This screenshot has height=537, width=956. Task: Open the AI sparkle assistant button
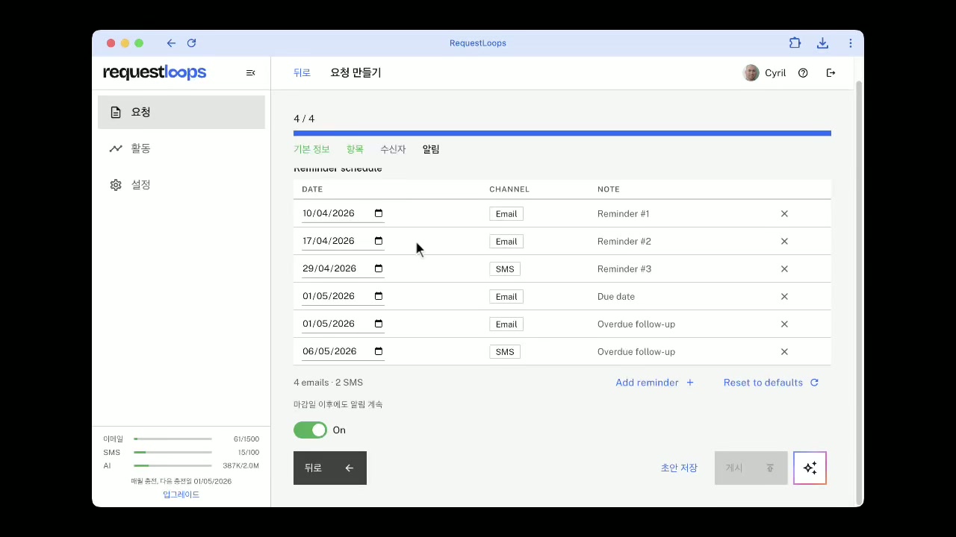pyautogui.click(x=810, y=468)
